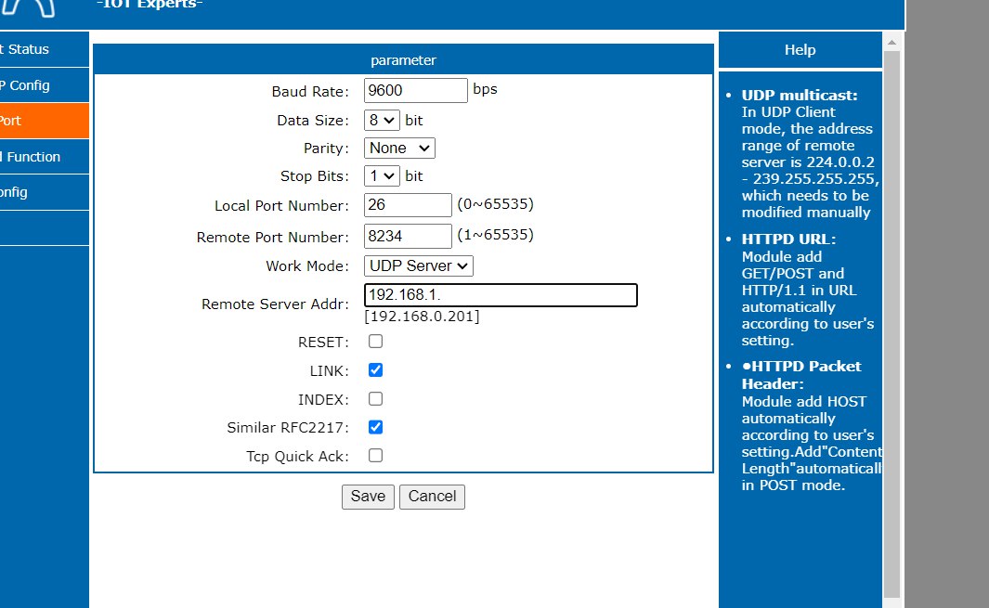Click the Baud Rate input field

coord(416,90)
